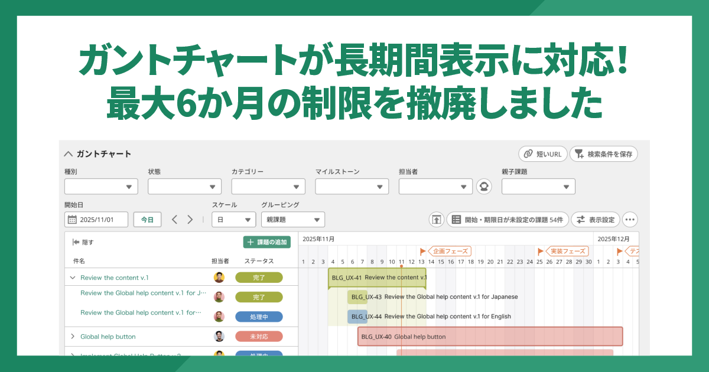The width and height of the screenshot is (709, 372).
Task: Open the calendar icon in 開始日 field
Action: 73,218
